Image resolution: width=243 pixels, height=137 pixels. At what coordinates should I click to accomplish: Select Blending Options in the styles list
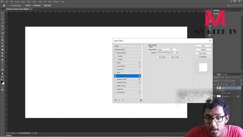[x=128, y=49]
